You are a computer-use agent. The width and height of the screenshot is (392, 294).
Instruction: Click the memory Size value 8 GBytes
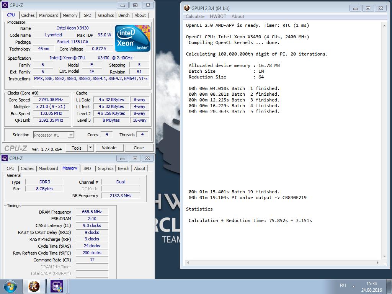tap(45, 189)
